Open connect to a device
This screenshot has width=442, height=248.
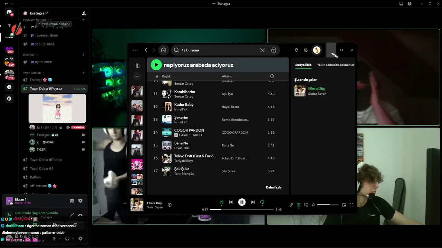coord(306,205)
